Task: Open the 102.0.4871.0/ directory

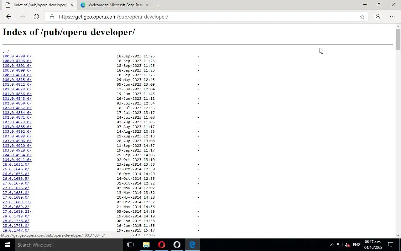Action: (17, 117)
